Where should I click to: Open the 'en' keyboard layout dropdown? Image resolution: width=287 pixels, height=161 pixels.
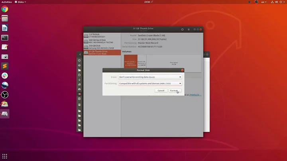tap(264, 2)
